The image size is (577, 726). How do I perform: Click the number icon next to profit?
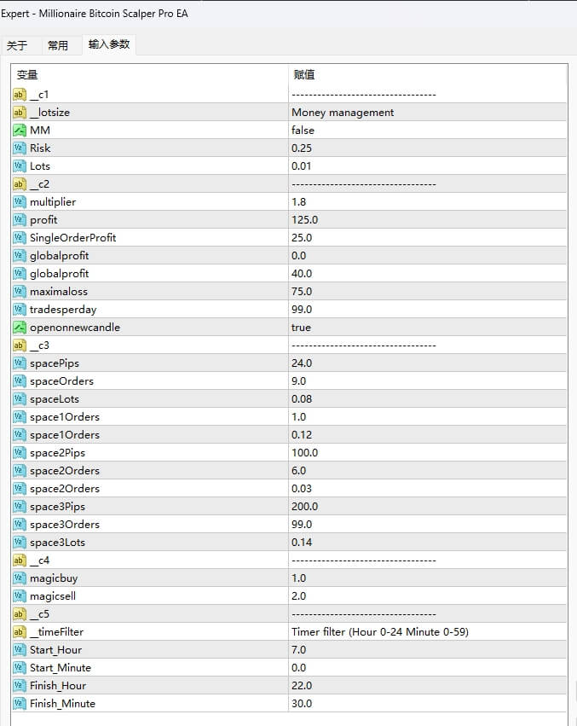[19, 220]
